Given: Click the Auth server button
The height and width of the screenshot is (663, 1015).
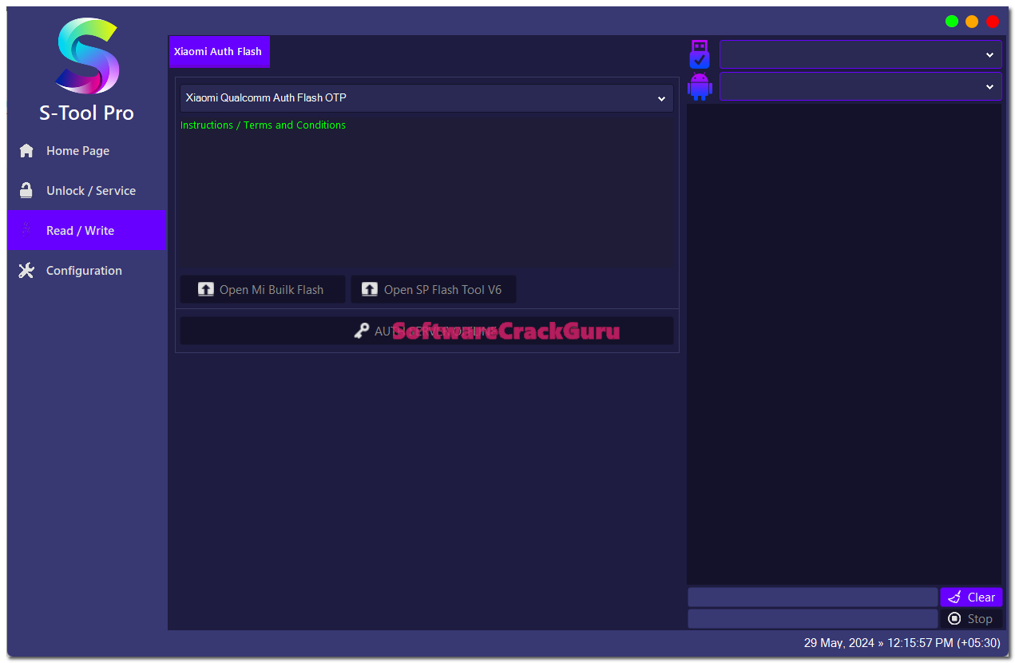Looking at the screenshot, I should coord(426,331).
